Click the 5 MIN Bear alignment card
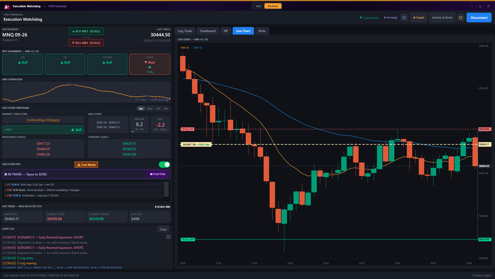 pos(150,64)
